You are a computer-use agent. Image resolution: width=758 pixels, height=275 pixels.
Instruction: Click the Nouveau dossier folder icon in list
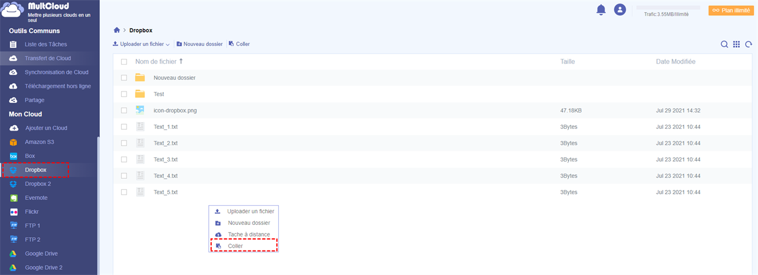[140, 77]
